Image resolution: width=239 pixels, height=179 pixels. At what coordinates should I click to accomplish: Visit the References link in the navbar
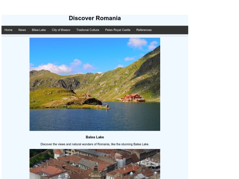tap(144, 30)
